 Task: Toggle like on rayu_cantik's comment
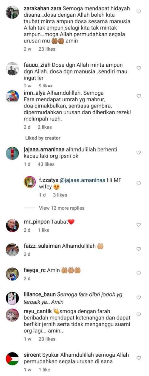pyautogui.click(x=139, y=314)
